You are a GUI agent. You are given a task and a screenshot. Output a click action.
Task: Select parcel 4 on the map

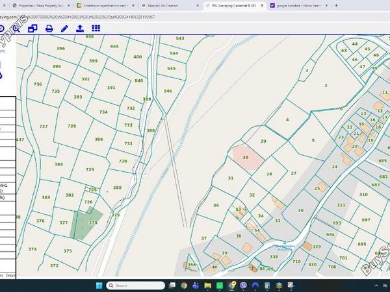pyautogui.click(x=287, y=119)
